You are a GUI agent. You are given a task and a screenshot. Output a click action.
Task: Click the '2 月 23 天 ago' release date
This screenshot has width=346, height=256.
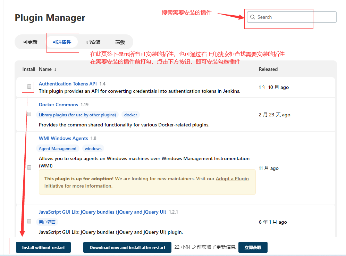point(275,115)
